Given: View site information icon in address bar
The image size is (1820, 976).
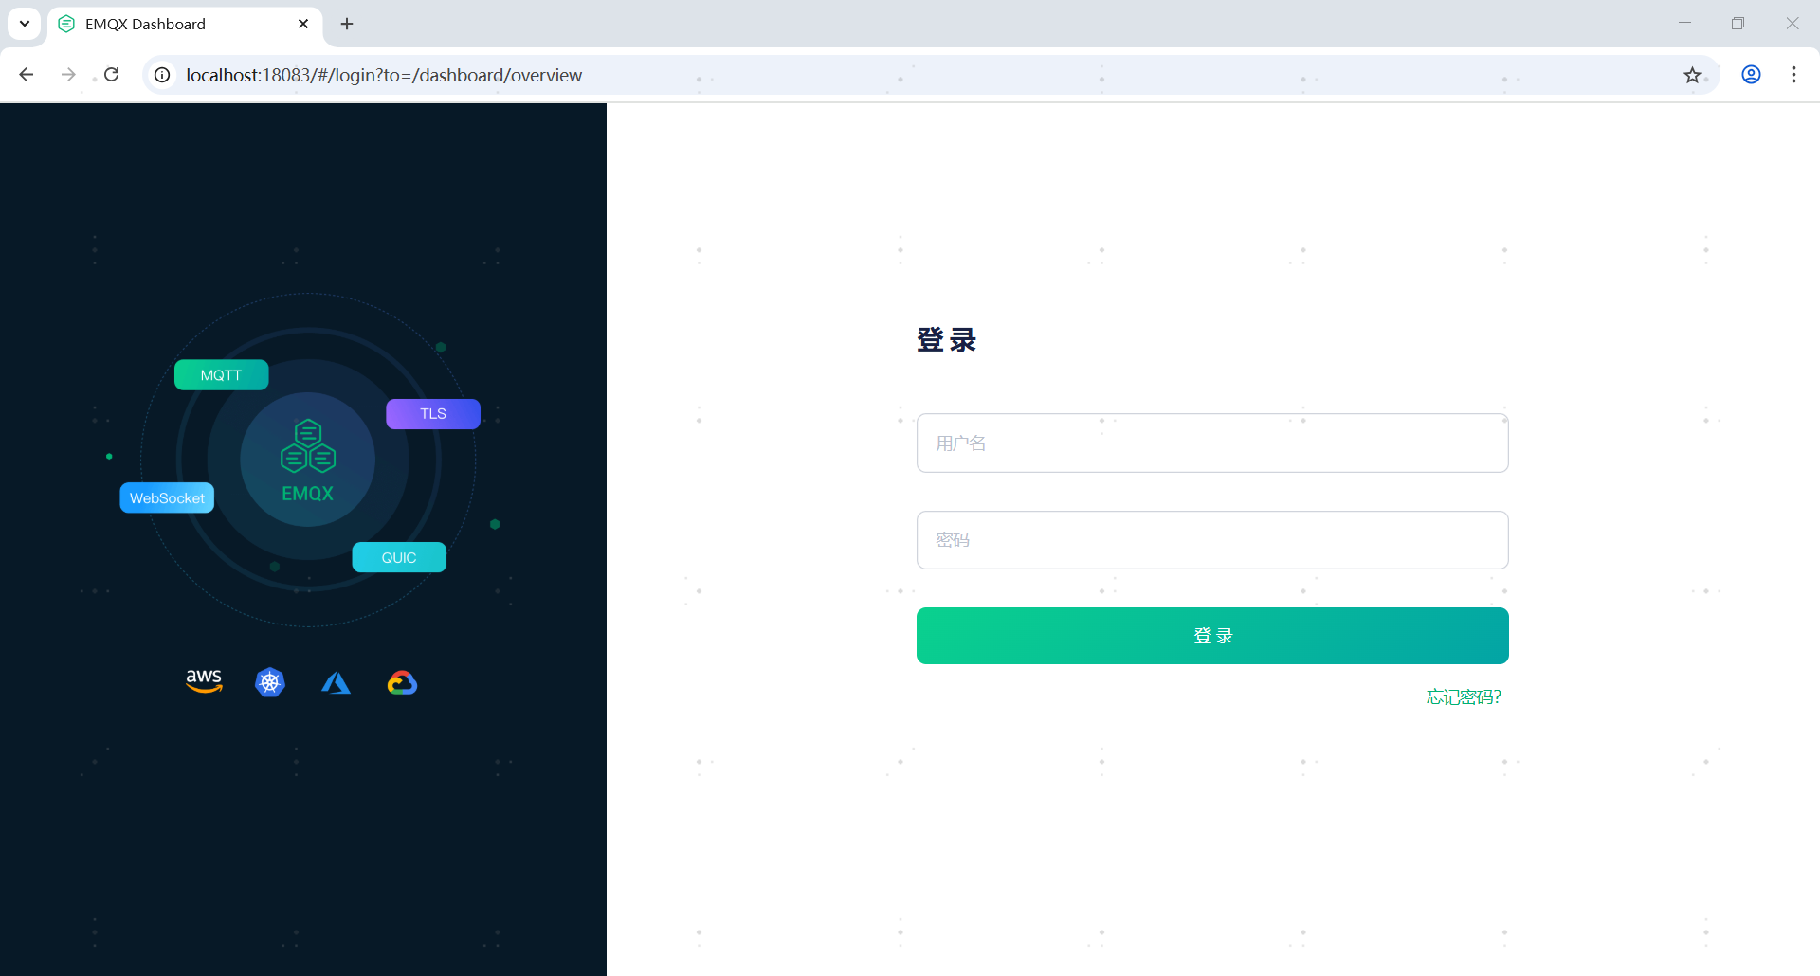Looking at the screenshot, I should pos(163,75).
